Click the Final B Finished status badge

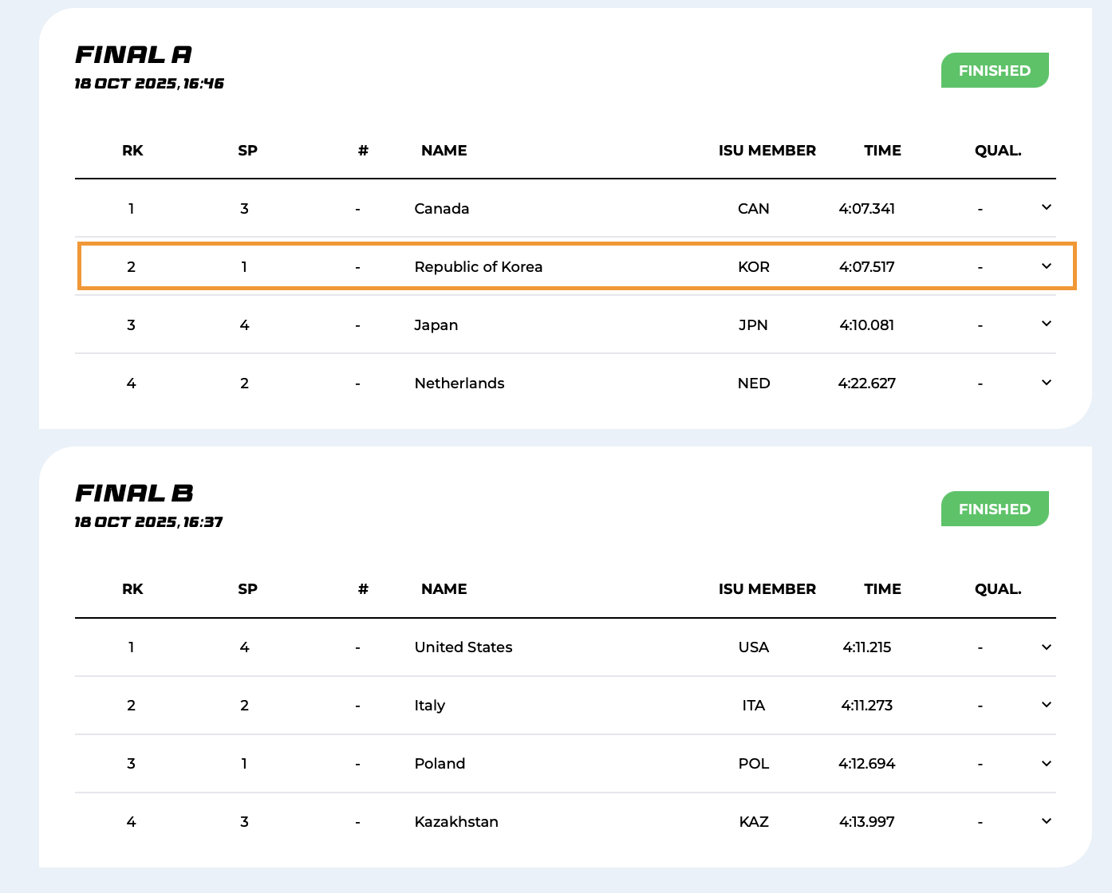[994, 509]
